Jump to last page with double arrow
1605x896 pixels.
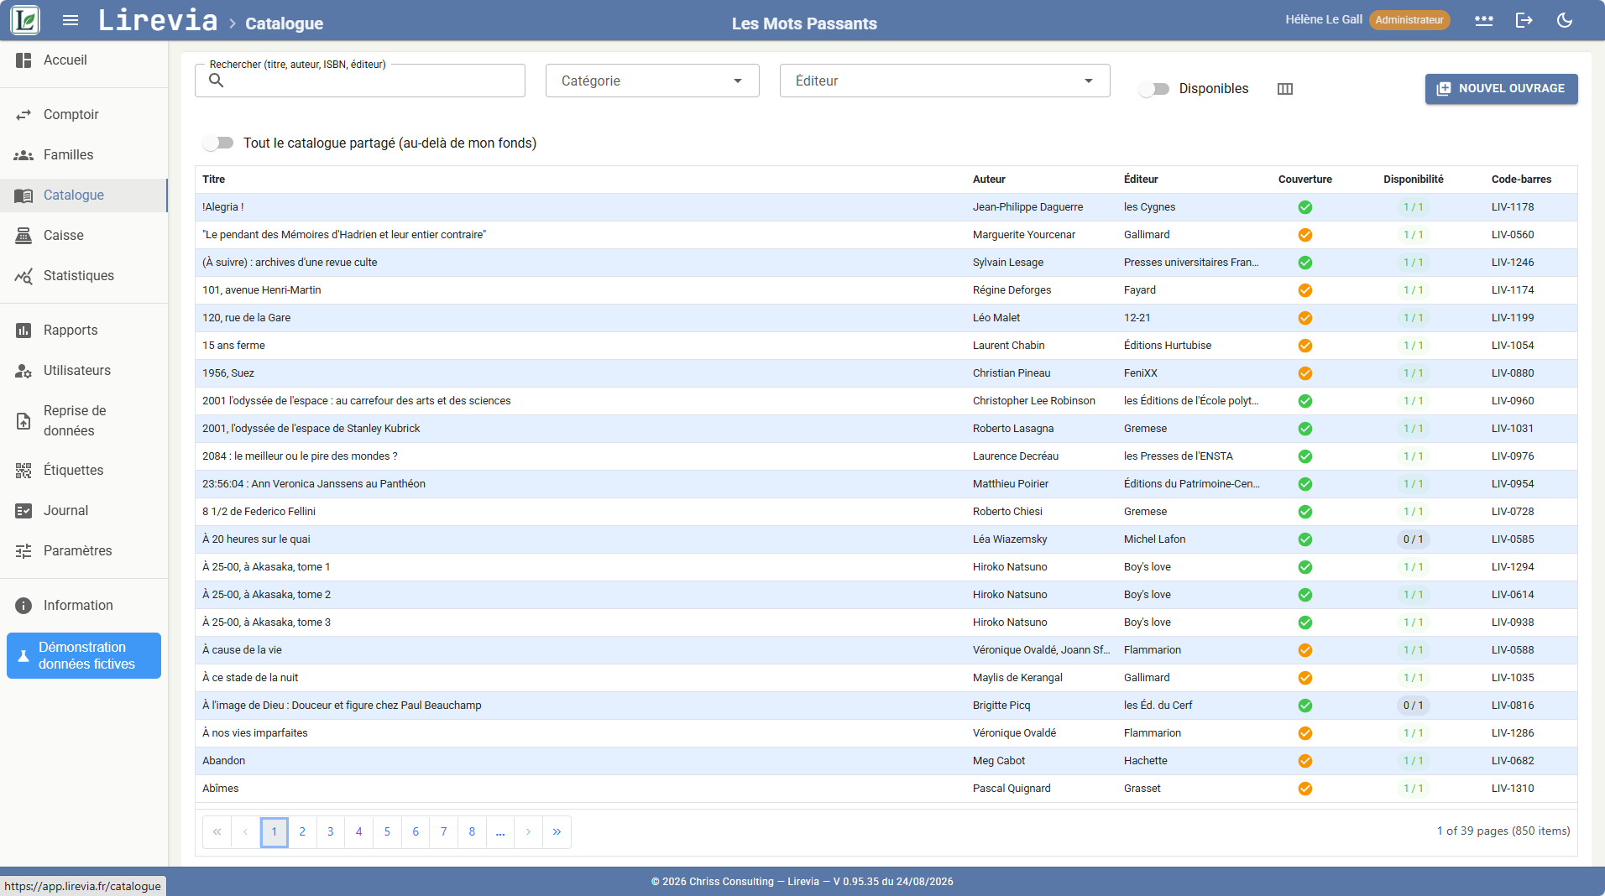[x=557, y=832]
